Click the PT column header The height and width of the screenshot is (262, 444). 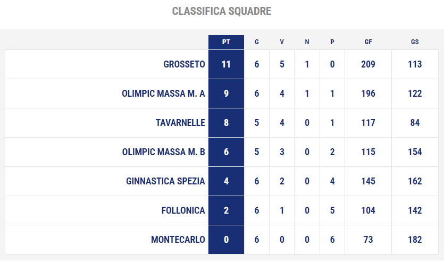point(226,42)
